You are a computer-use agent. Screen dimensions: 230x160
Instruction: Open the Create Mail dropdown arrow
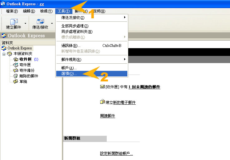[x=25, y=23]
